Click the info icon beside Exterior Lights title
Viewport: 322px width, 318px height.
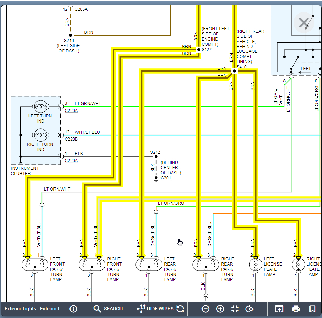point(73,309)
